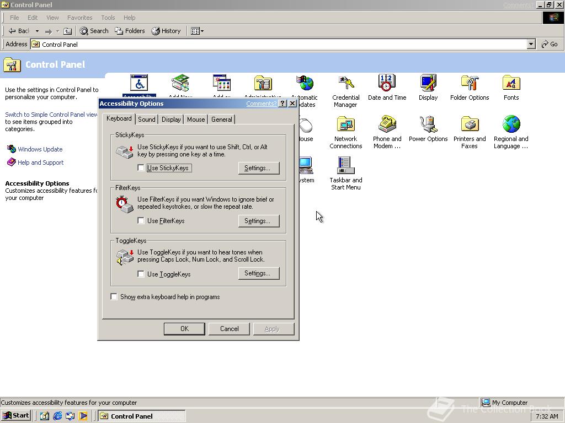Viewport: 565px width, 423px height.
Task: Open the Accessibility Options icon in Control Panel
Action: tap(139, 84)
